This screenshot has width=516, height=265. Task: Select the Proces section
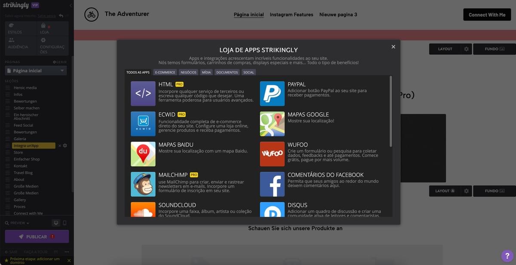pos(20,206)
